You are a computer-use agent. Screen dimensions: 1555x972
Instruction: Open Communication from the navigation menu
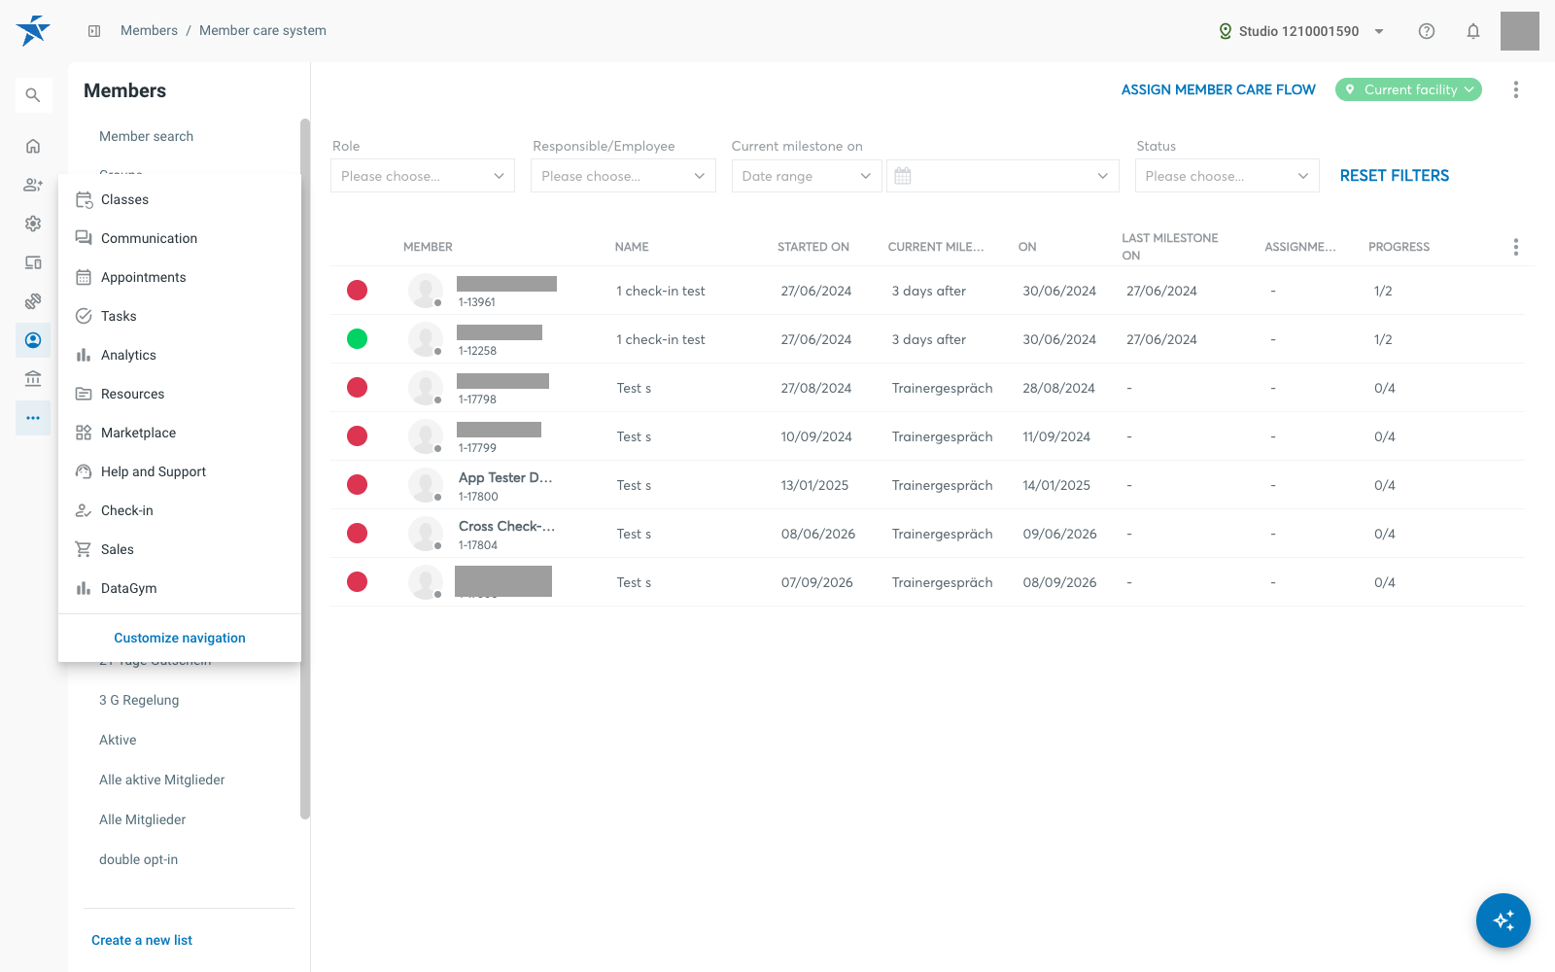coord(180,238)
